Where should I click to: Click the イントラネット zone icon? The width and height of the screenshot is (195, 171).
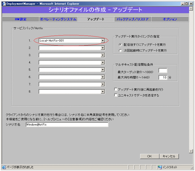coord(160,167)
